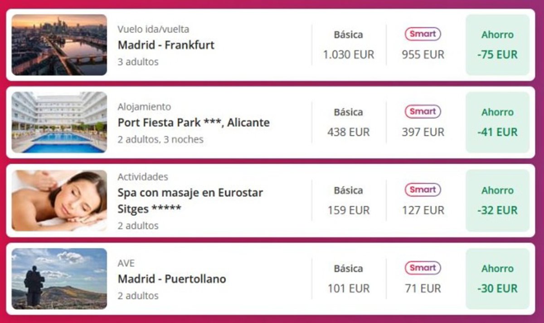Open the Puertollano statue thumbnail image
This screenshot has height=323, width=544.
59,279
